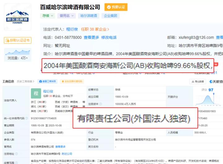Click 导出数据 download button
The image size is (223, 164).
pos(198,82)
